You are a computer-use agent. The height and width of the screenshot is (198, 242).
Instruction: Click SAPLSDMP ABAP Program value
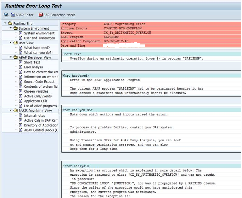point(111,37)
